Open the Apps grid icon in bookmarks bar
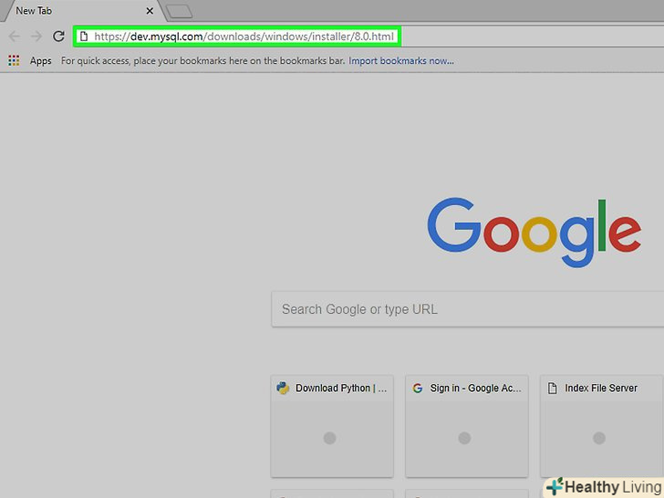 pyautogui.click(x=14, y=60)
